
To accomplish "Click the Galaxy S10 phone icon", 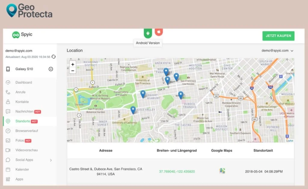I will [8, 69].
